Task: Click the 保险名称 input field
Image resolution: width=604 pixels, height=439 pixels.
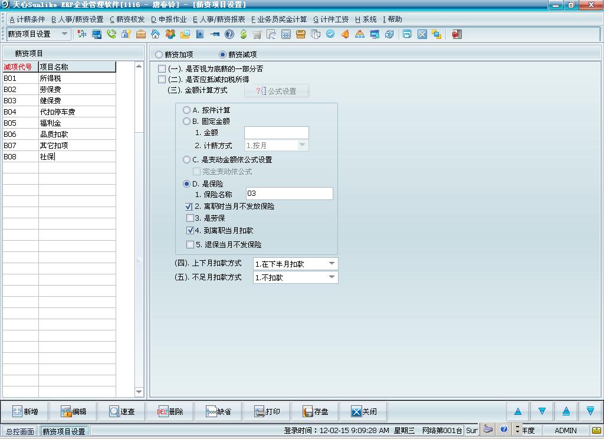Action: 289,194
